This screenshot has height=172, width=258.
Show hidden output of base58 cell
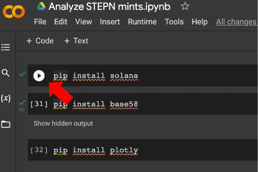click(x=63, y=124)
